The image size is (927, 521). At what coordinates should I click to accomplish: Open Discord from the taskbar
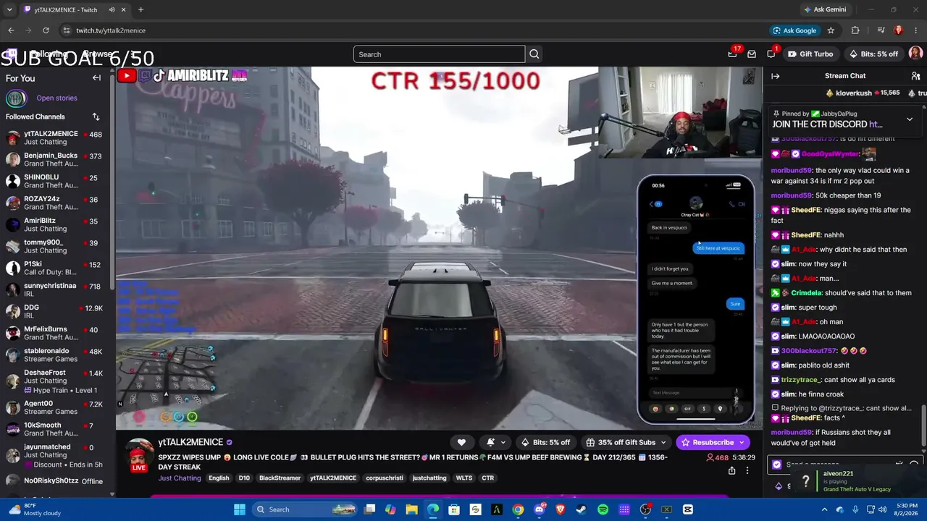point(540,509)
